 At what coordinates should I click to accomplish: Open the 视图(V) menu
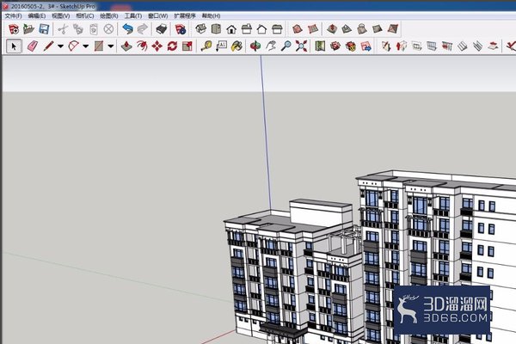(60, 15)
